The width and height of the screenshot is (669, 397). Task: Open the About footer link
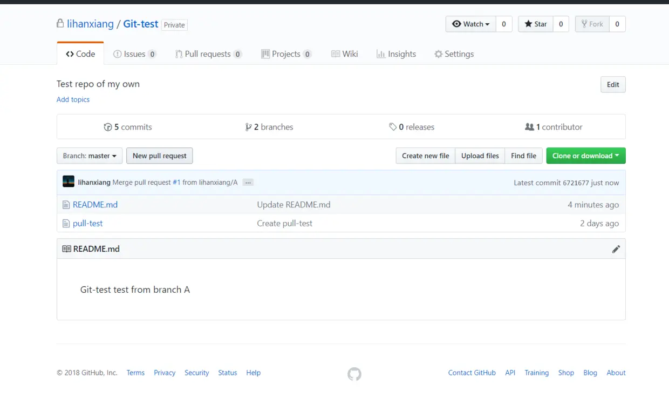pos(616,373)
